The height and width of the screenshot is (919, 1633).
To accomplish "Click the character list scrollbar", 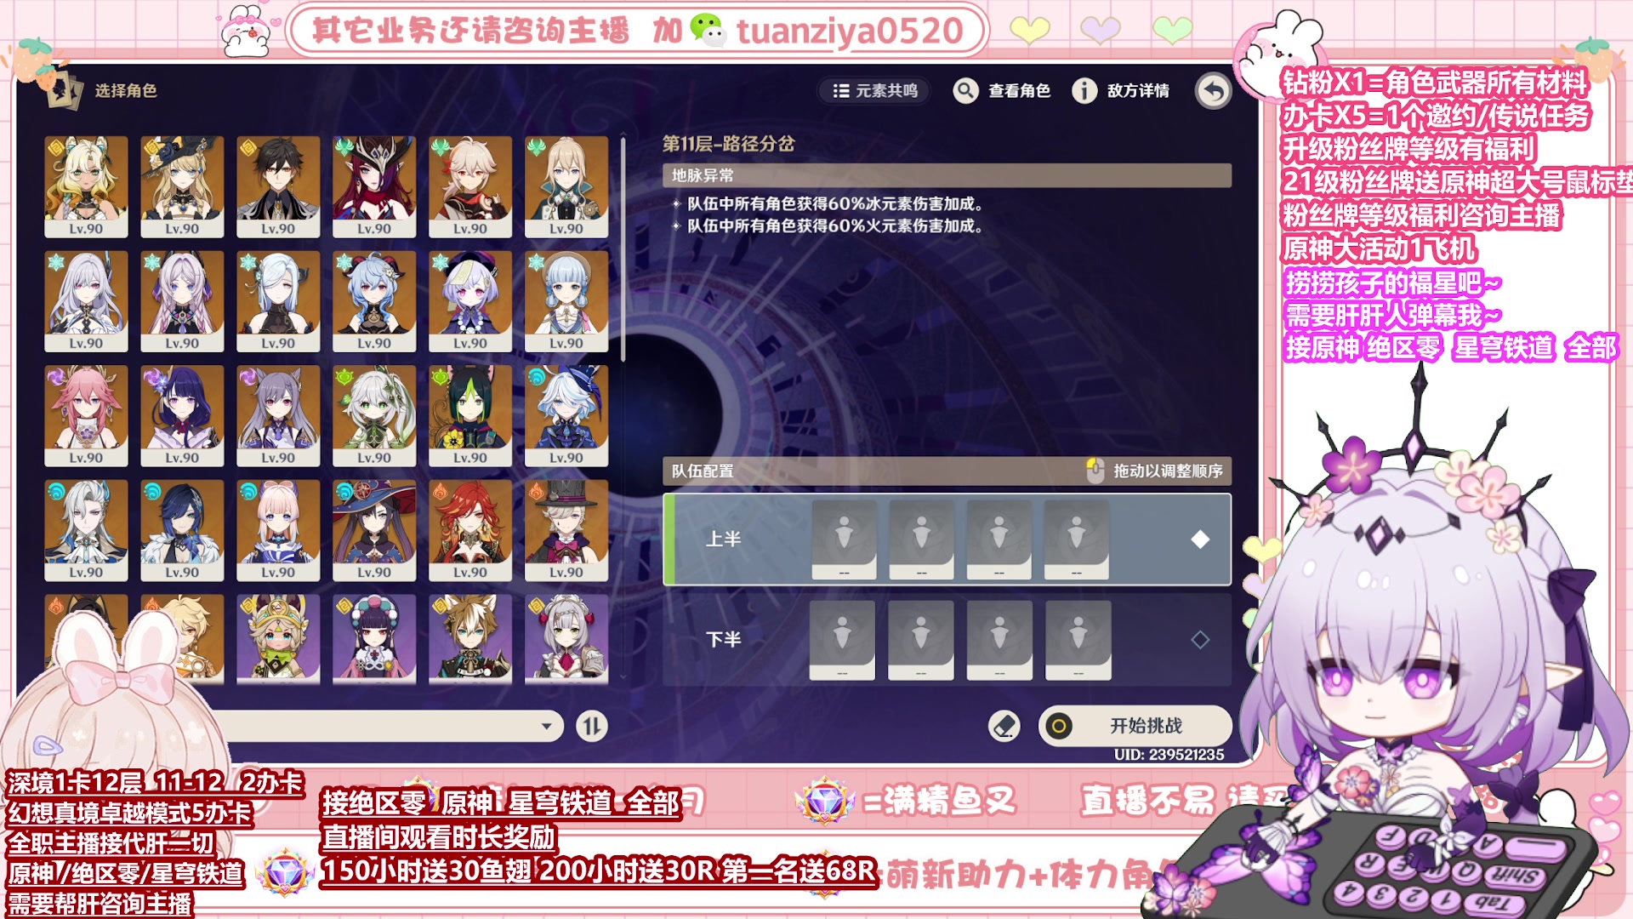I will (x=623, y=247).
